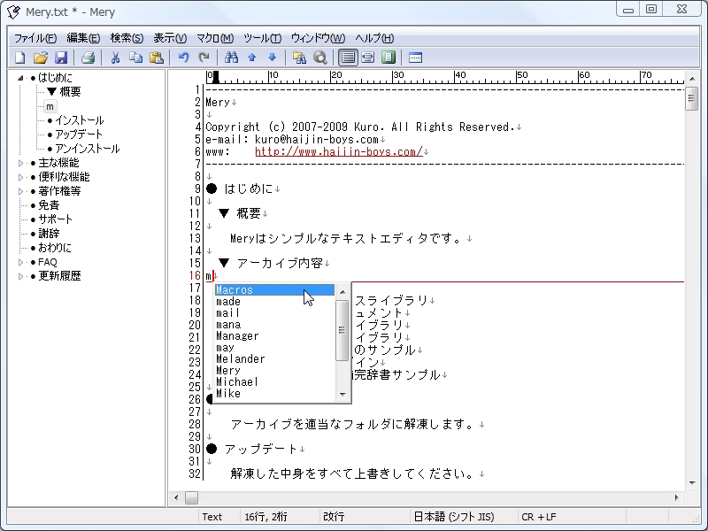Expand the 主な機能 tree node

(19, 163)
